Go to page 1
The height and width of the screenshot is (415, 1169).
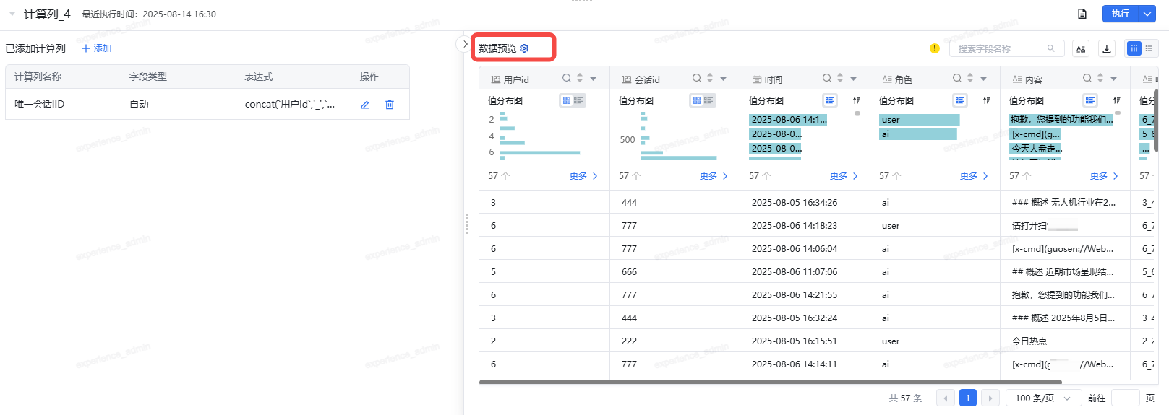(x=968, y=398)
